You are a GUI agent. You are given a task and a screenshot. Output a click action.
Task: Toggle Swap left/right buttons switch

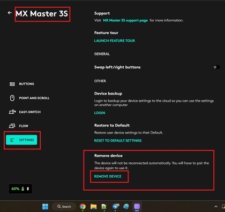216,67
